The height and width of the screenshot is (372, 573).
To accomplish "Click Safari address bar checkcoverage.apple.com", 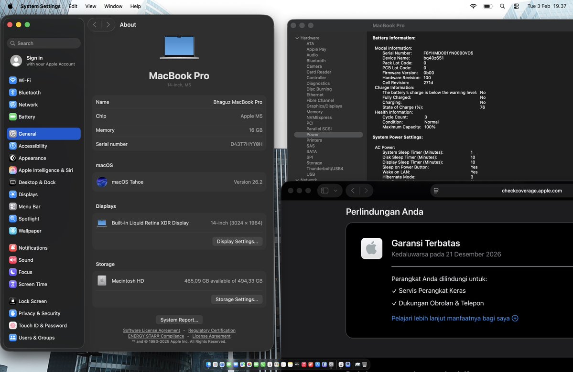I will (532, 191).
